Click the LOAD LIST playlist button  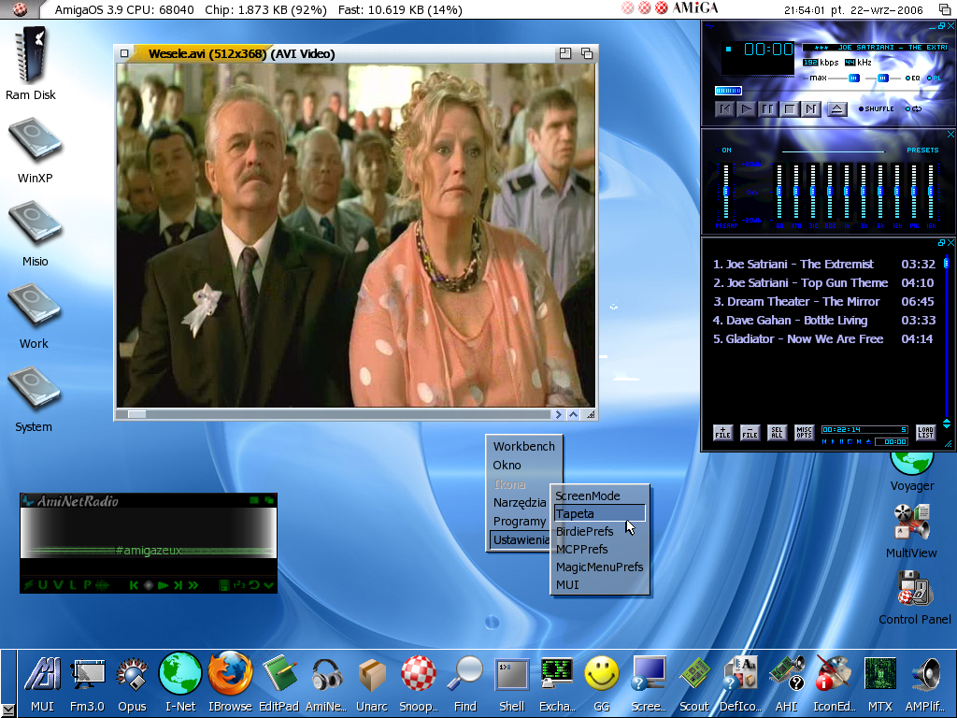click(x=926, y=433)
